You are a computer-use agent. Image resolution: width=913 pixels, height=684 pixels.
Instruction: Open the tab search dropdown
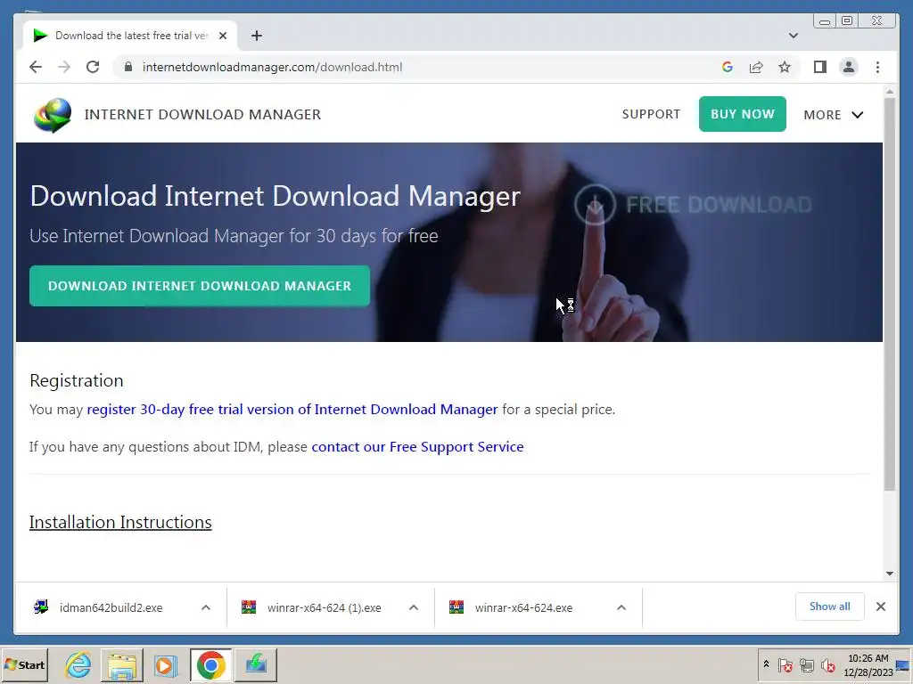click(793, 36)
